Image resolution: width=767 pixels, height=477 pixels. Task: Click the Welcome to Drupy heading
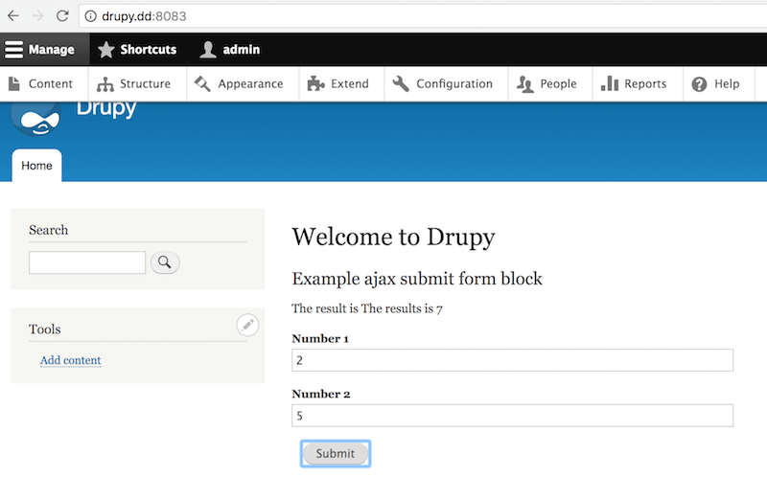pyautogui.click(x=393, y=237)
